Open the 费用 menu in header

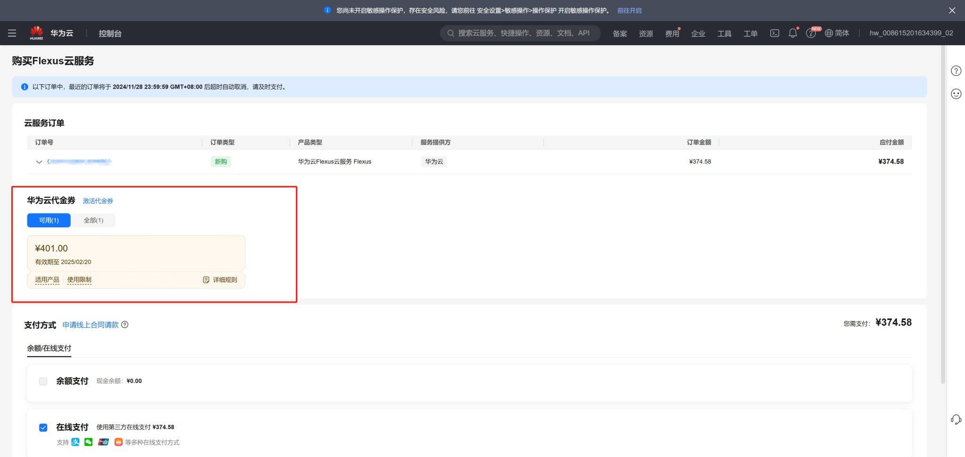[671, 33]
